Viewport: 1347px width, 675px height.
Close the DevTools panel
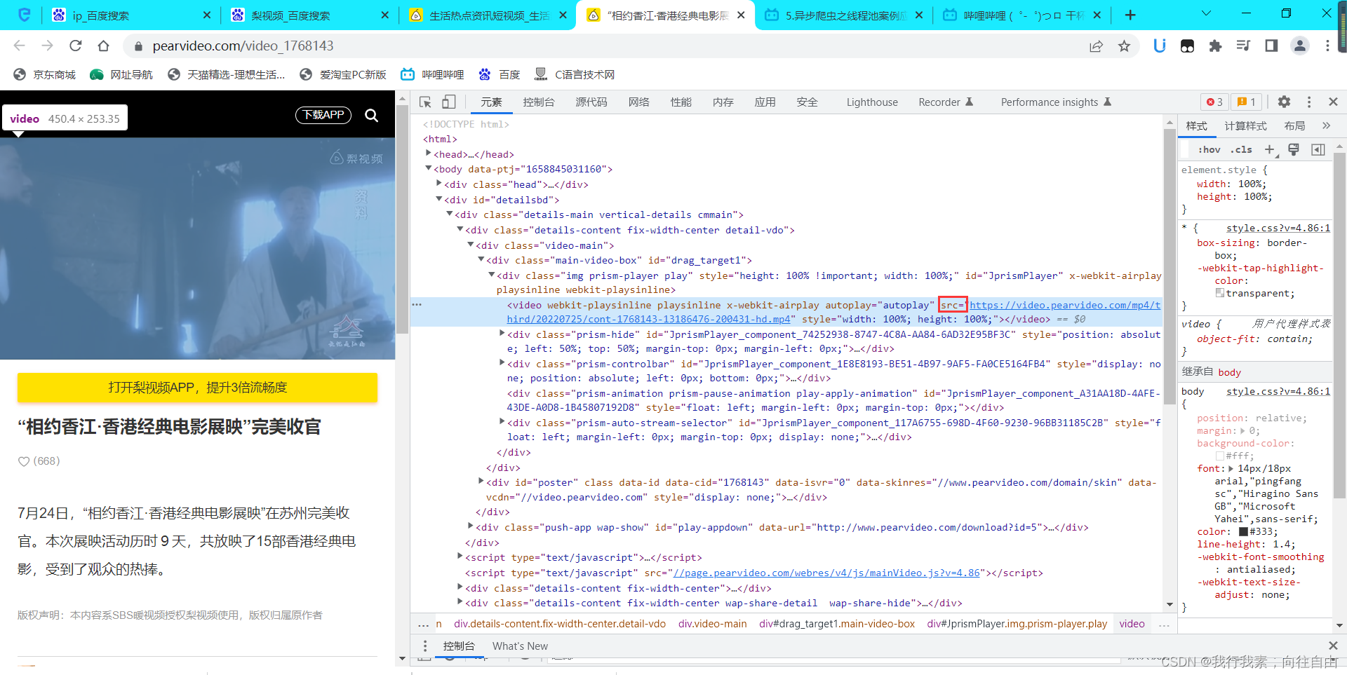[x=1333, y=102]
